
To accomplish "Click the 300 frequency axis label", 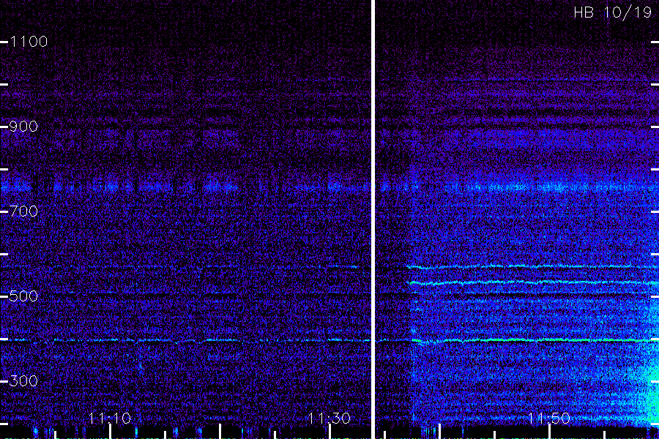I will click(23, 381).
